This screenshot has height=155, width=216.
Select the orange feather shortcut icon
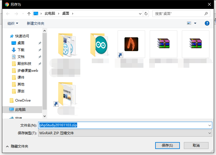[x=131, y=44]
